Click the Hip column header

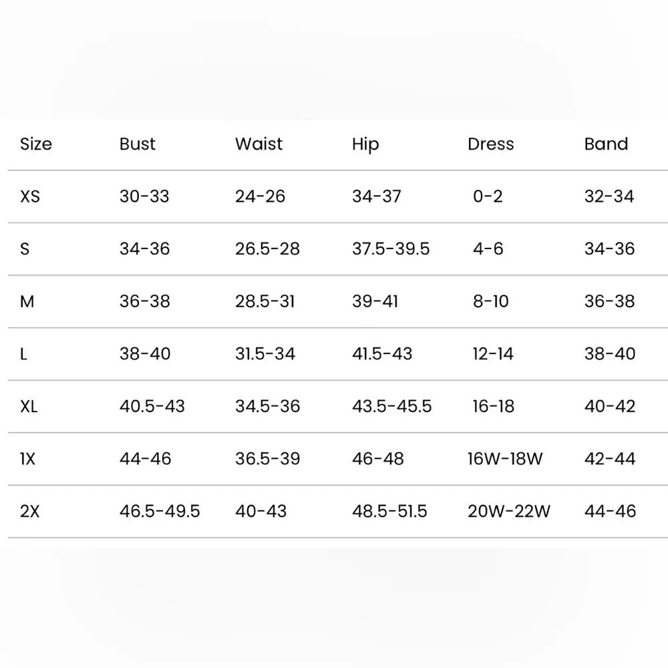(x=365, y=145)
